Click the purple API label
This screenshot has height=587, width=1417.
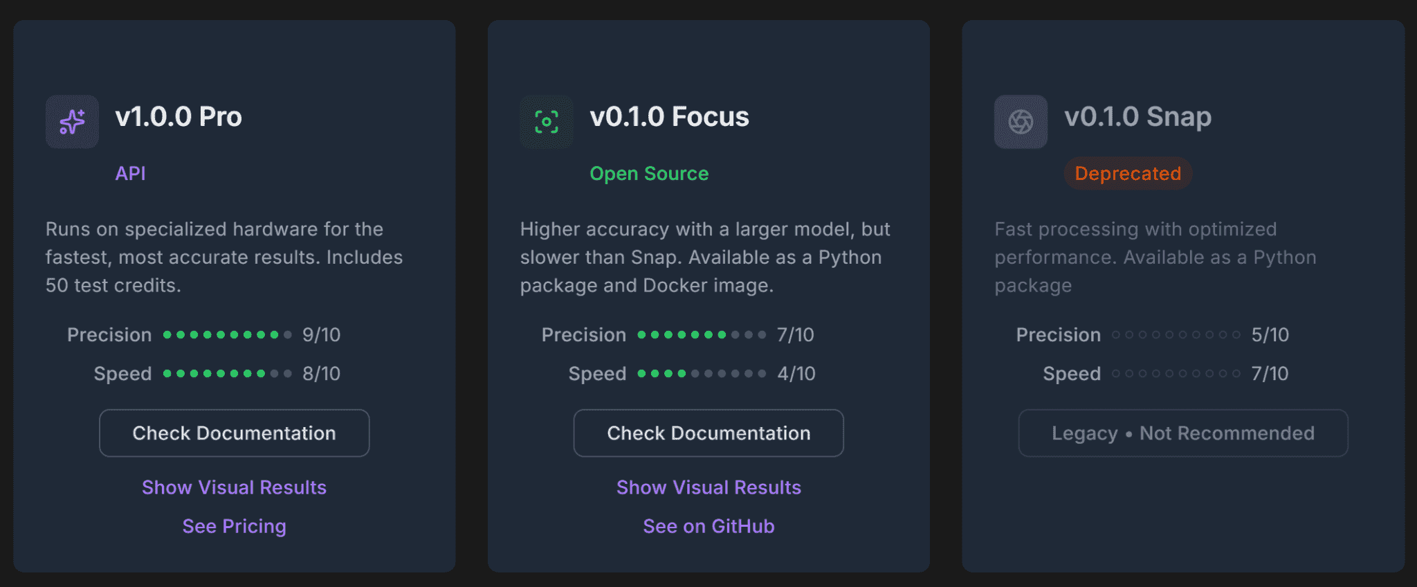pos(130,173)
